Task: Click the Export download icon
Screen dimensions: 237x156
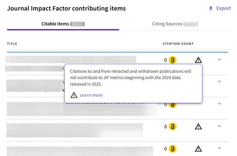Action: [211, 8]
